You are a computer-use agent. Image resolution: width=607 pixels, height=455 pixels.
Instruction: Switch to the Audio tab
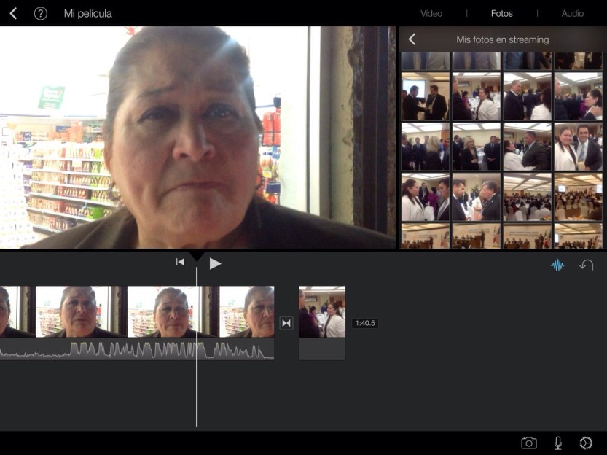tap(572, 13)
